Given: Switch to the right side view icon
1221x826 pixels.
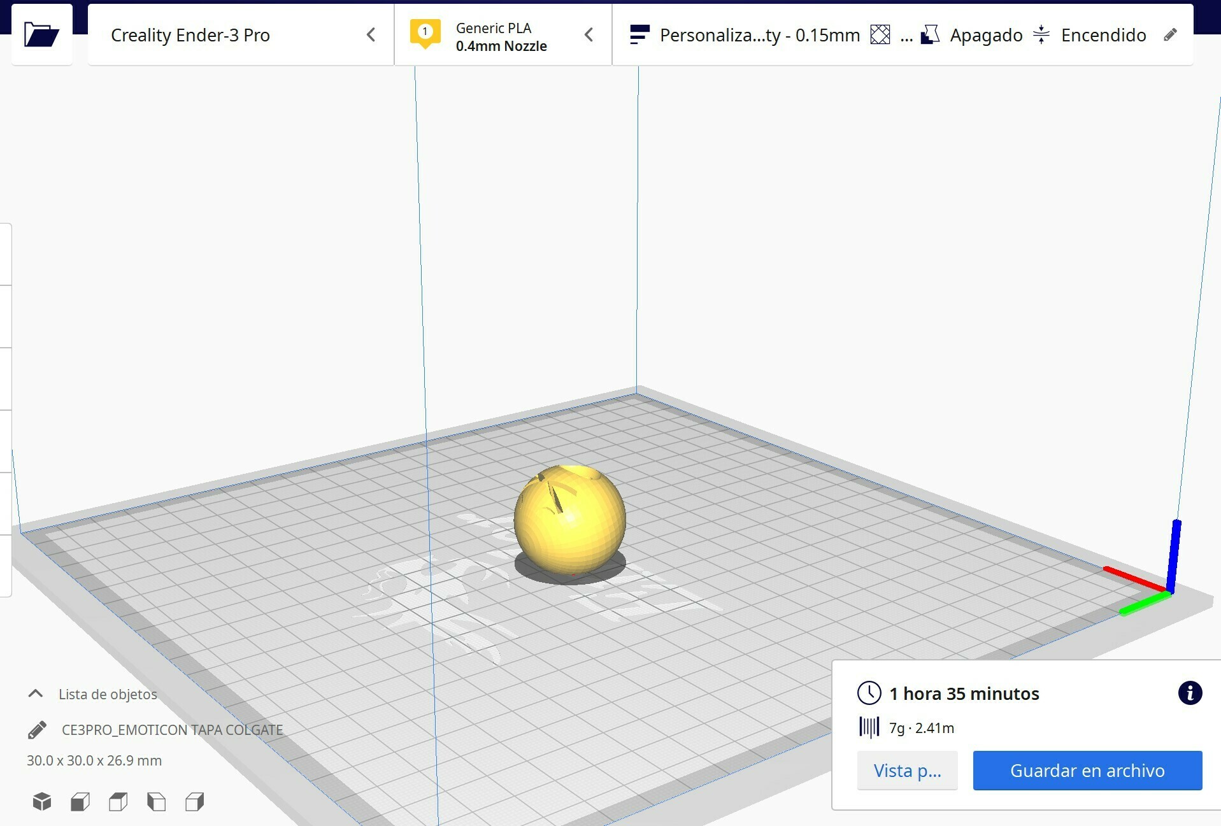Looking at the screenshot, I should 194,801.
